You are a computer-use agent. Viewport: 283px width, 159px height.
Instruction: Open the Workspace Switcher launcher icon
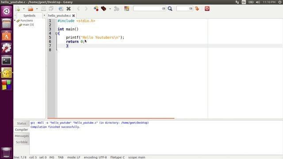coord(7,85)
